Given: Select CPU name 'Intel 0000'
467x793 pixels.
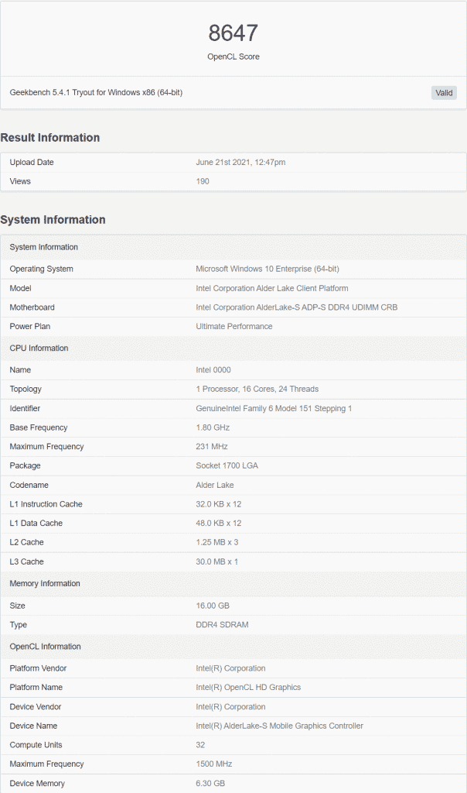Looking at the screenshot, I should tap(213, 370).
